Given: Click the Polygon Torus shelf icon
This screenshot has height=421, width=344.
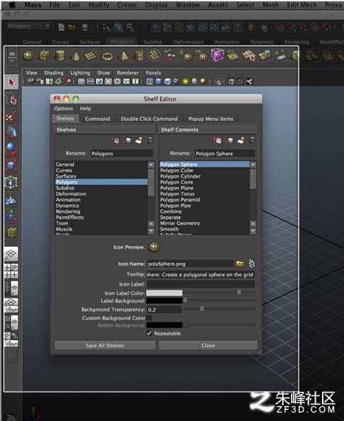Looking at the screenshot, I should tap(107, 57).
